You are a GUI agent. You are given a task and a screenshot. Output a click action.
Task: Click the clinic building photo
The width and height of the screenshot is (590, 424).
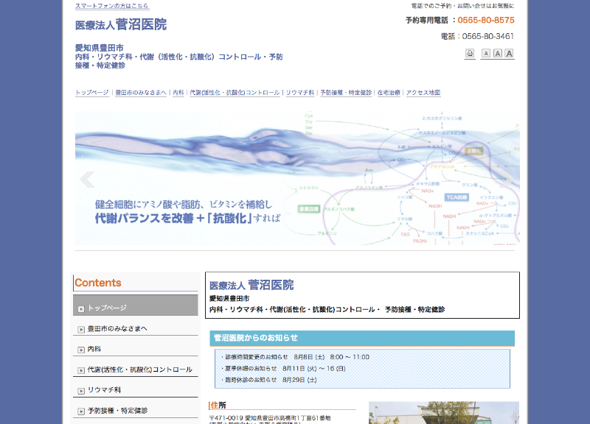[444, 413]
